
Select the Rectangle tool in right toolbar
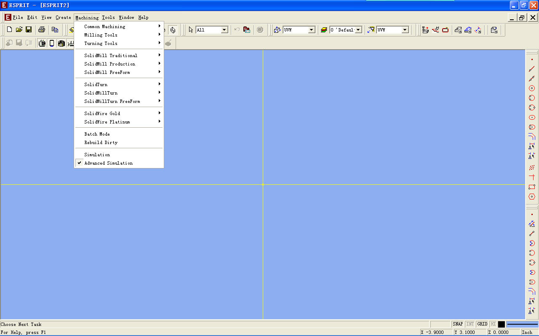coord(532,187)
